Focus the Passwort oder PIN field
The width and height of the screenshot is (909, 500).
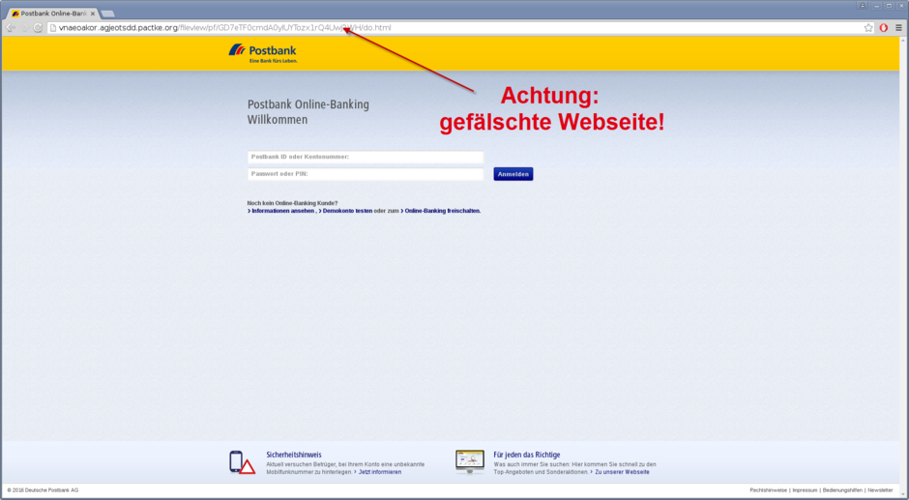click(366, 174)
